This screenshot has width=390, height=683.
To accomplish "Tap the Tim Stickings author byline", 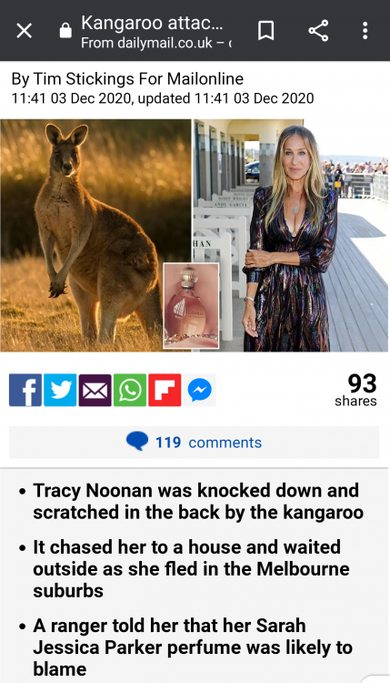I will click(127, 79).
